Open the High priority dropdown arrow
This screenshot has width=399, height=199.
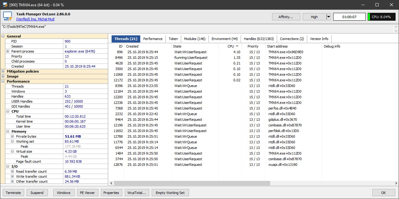pos(328,17)
